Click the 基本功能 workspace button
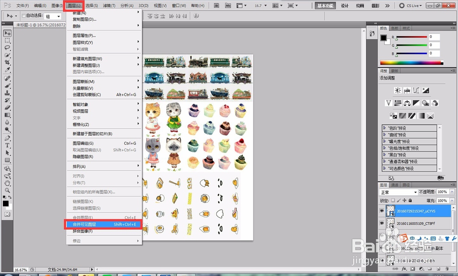Screen dimensions: 458x276 325,5
